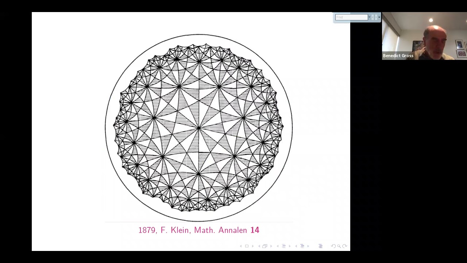Open the Find options dropdown arrow
Screen dimensions: 467x263
click(x=370, y=17)
